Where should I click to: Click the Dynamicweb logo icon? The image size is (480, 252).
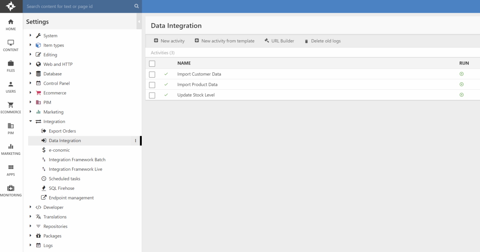(11, 6)
